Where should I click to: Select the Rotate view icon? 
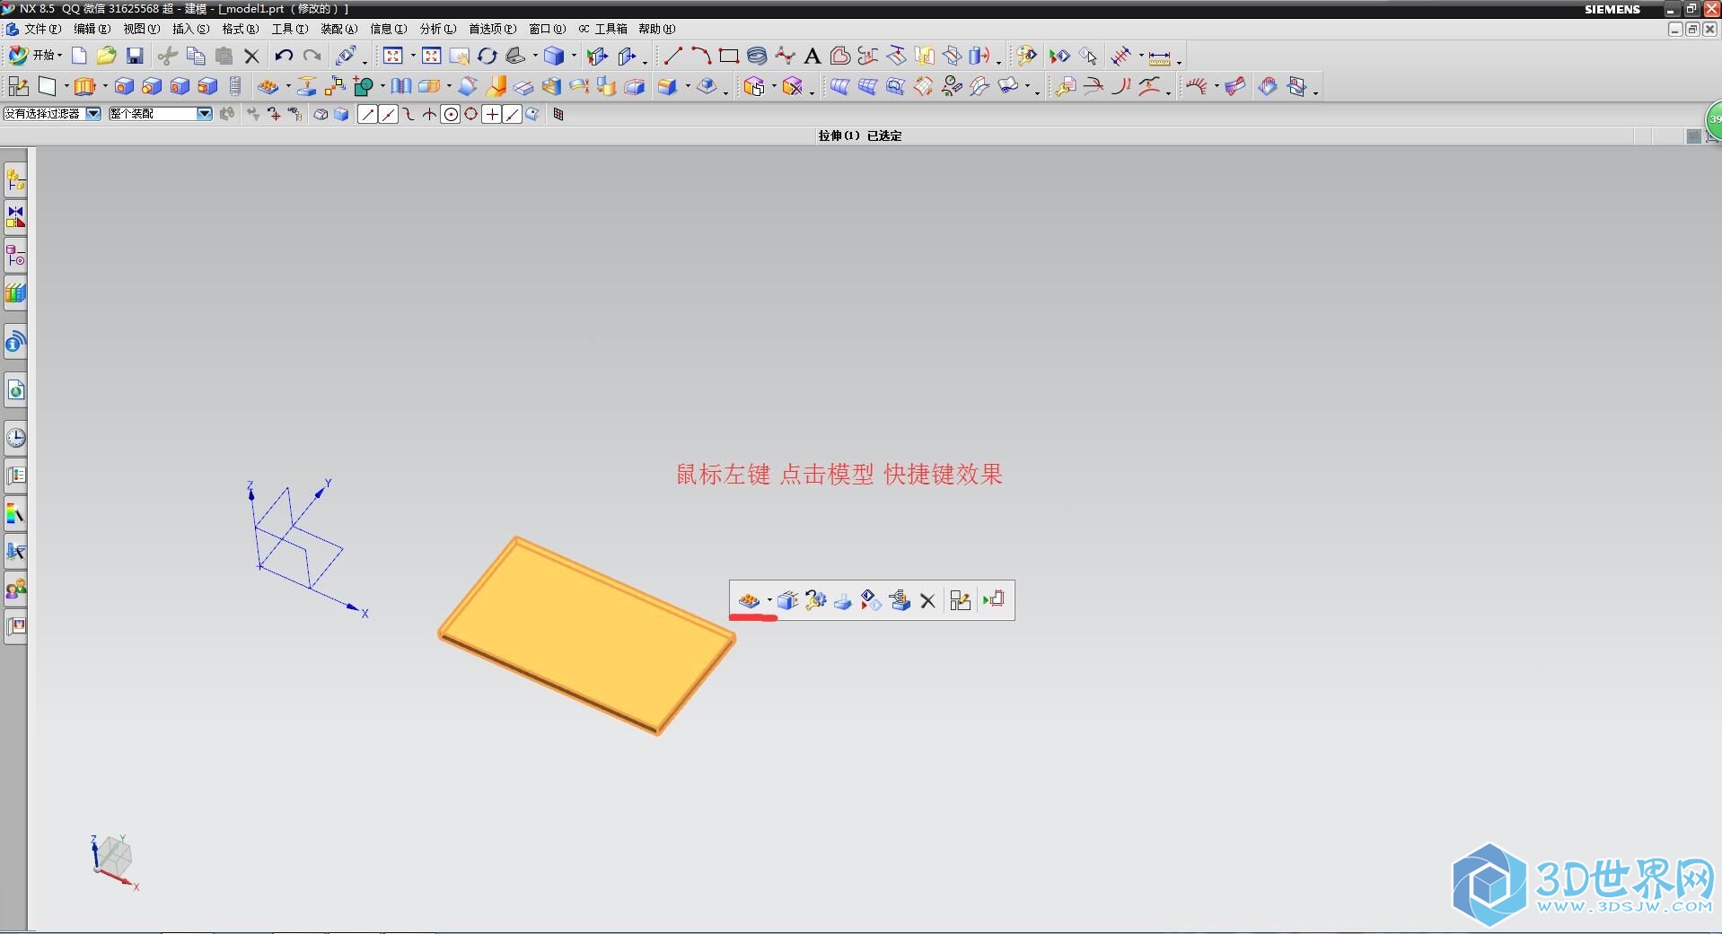coord(488,56)
